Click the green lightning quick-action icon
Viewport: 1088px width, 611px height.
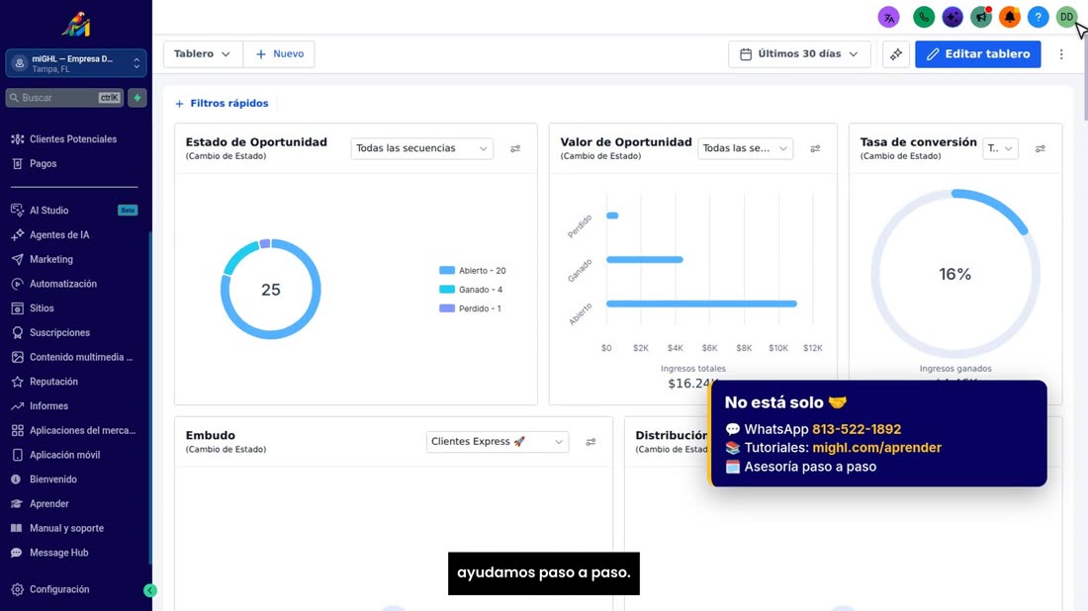coord(137,98)
